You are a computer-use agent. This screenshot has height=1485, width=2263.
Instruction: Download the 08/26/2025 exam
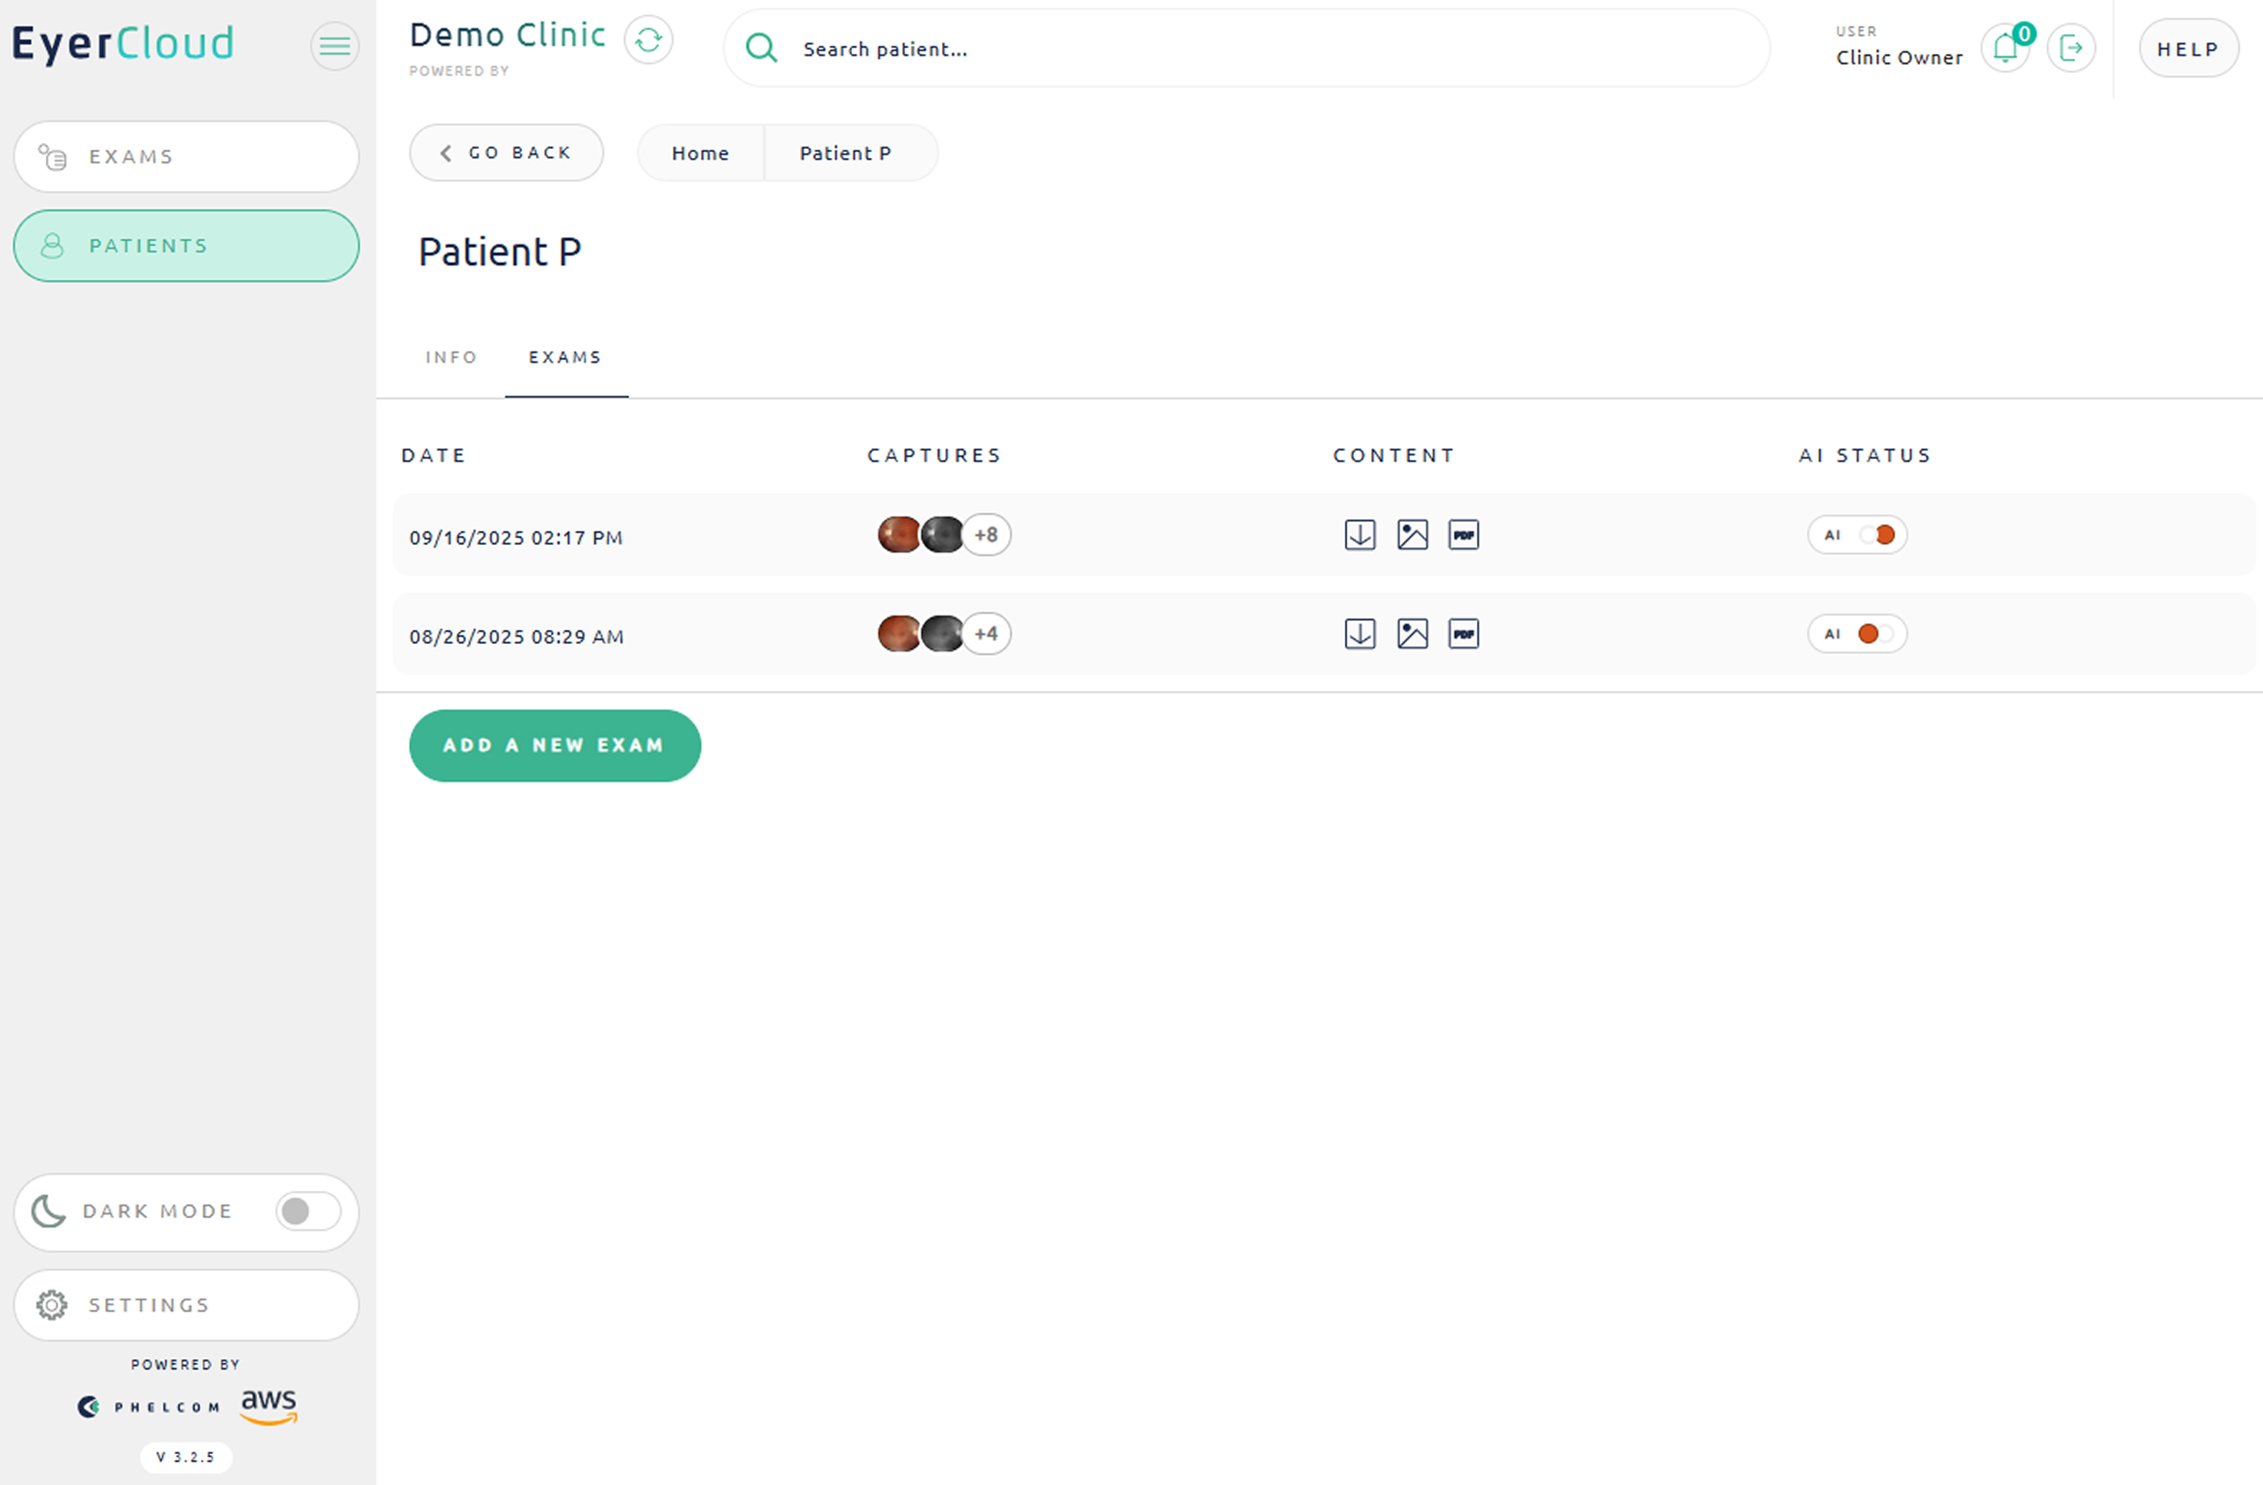click(1359, 634)
